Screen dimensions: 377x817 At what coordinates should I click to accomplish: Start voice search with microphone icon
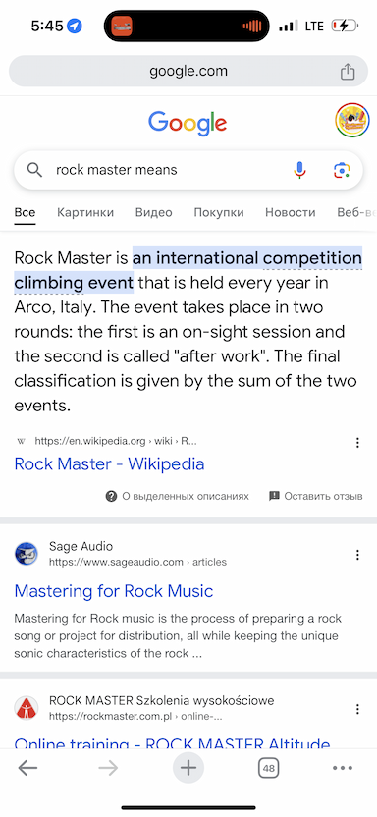point(300,170)
